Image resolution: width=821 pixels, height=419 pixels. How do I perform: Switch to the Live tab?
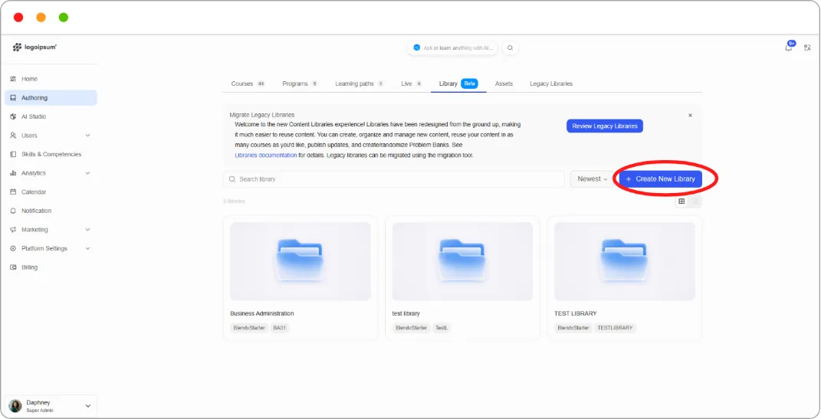coord(412,83)
